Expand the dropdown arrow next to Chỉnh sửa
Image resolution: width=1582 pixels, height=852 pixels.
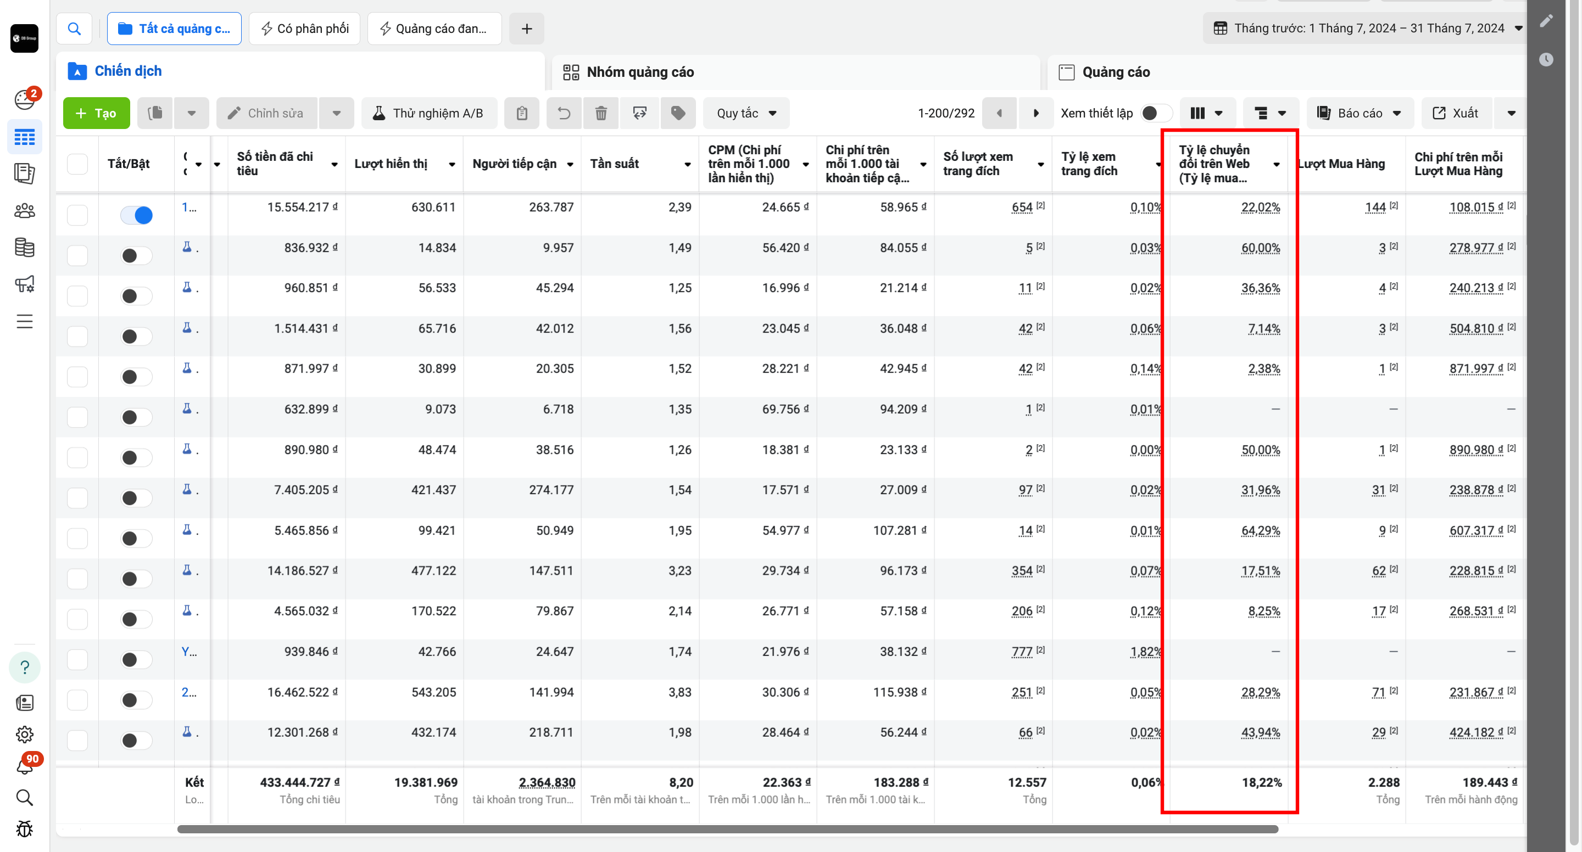(x=337, y=113)
